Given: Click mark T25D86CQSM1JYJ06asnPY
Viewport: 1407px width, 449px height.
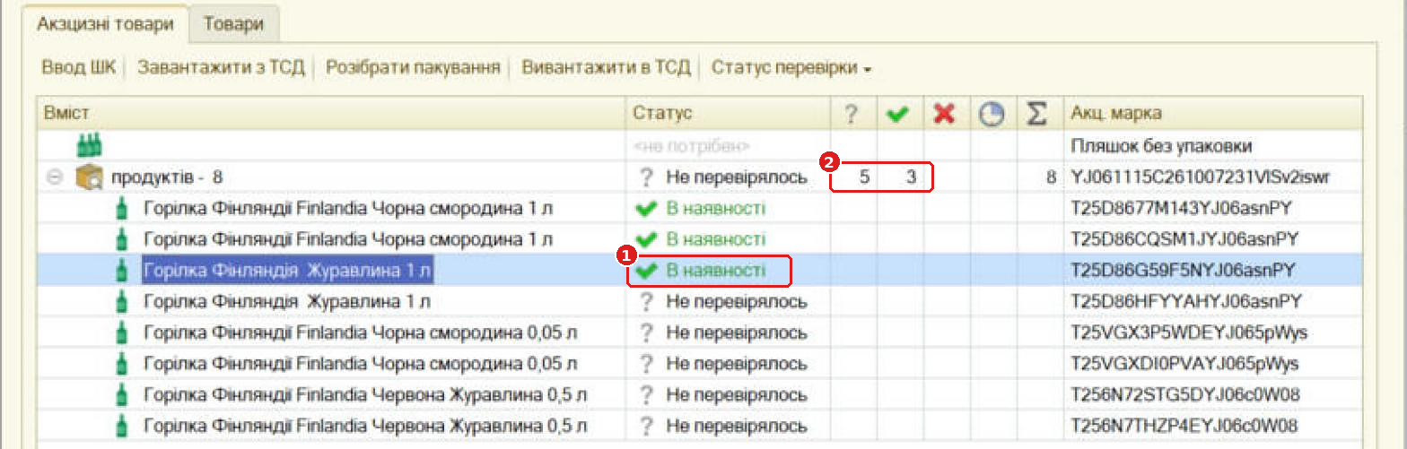Looking at the screenshot, I should [x=1184, y=240].
